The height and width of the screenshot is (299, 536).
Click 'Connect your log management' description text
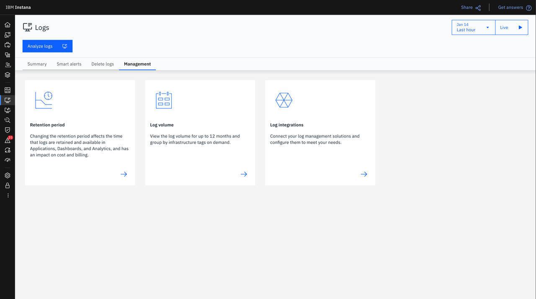tap(315, 139)
